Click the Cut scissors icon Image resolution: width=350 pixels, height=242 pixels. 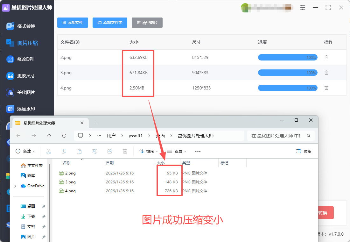49,151
